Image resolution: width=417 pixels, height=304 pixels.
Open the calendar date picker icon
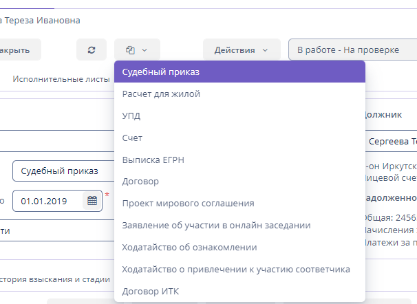pyautogui.click(x=91, y=201)
